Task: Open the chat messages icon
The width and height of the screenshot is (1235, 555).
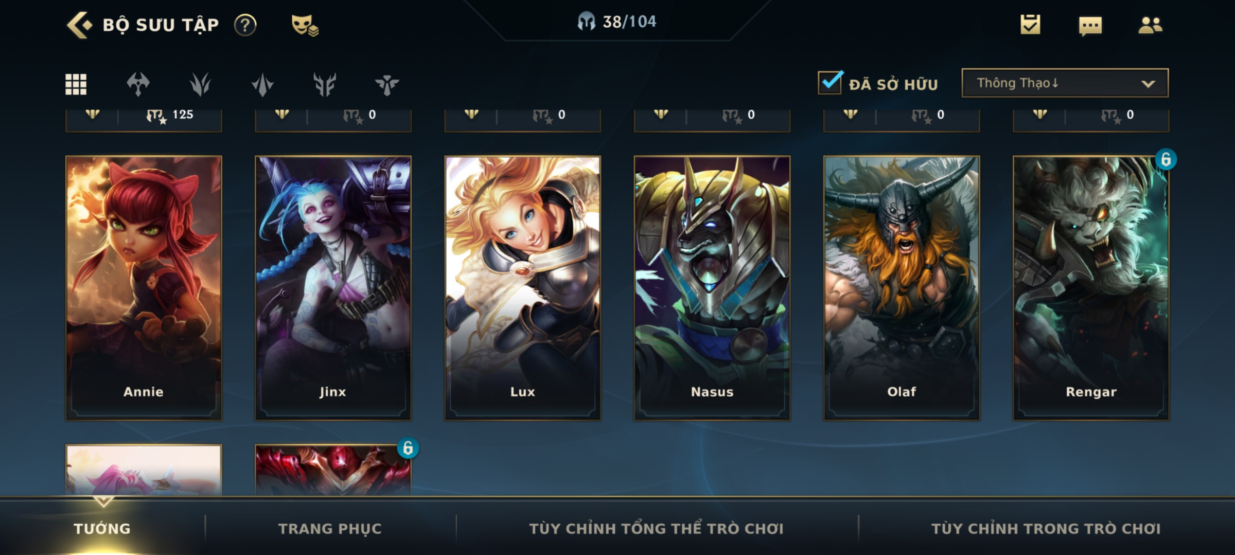Action: 1090,26
